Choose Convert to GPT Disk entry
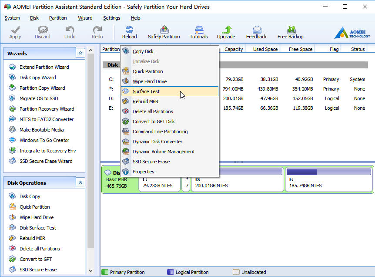Image resolution: width=375 pixels, height=277 pixels. [170, 122]
